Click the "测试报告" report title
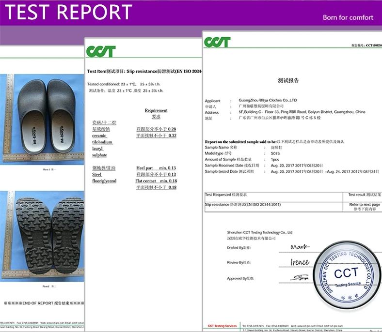The width and height of the screenshot is (382, 332). click(288, 80)
